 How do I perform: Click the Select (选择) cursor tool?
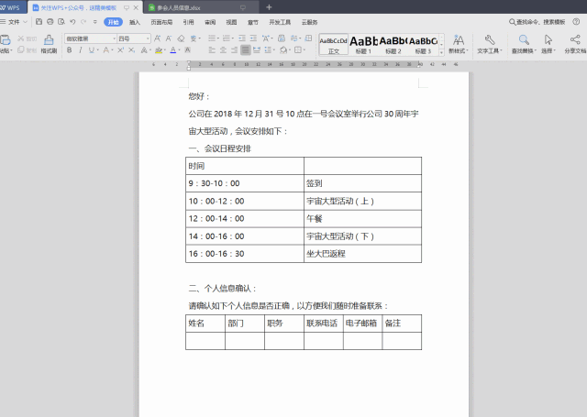[548, 44]
